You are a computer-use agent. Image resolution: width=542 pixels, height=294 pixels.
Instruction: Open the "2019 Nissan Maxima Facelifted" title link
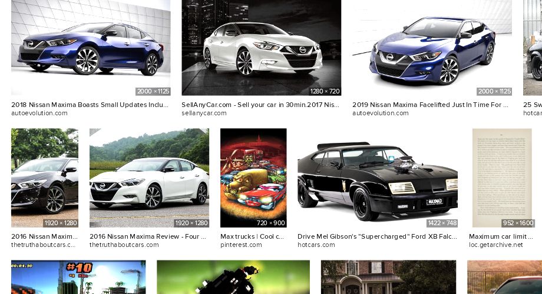(430, 105)
